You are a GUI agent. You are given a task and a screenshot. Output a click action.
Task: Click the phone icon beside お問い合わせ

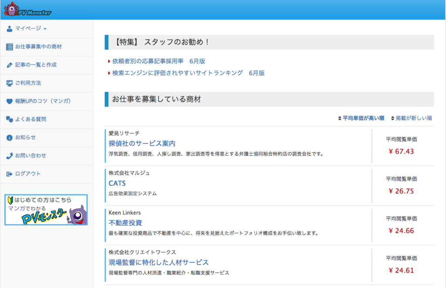[10, 156]
